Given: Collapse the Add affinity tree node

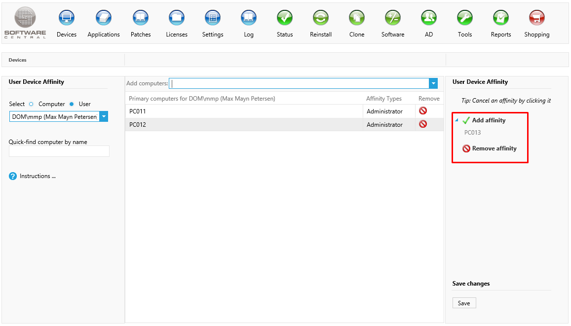Looking at the screenshot, I should pos(457,120).
